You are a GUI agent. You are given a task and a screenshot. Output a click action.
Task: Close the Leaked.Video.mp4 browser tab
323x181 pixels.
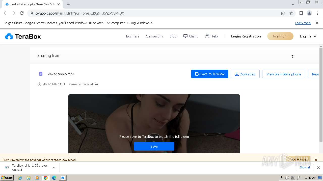pos(59,4)
